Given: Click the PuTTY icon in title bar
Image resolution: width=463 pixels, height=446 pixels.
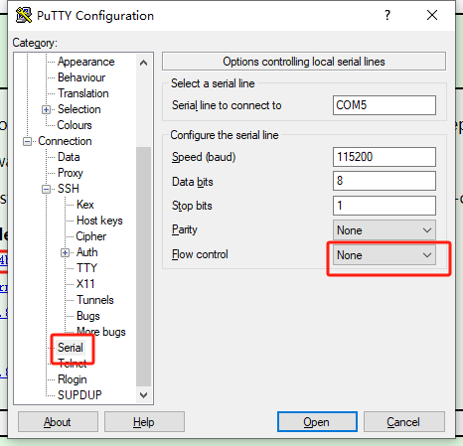Looking at the screenshot, I should 24,15.
